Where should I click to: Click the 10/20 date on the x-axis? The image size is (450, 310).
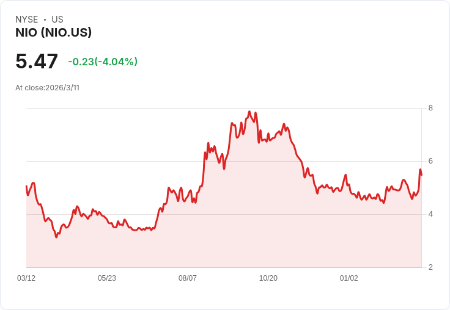(268, 278)
